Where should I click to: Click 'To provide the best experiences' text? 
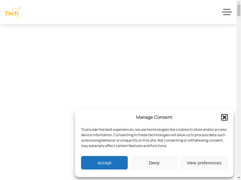tap(107, 130)
